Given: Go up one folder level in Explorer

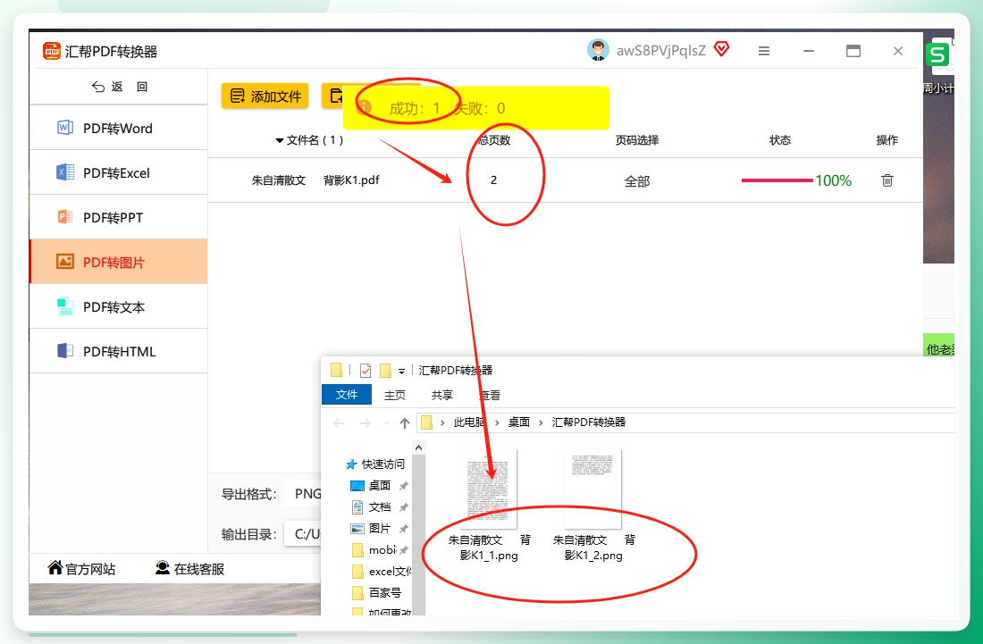Looking at the screenshot, I should pyautogui.click(x=404, y=423).
